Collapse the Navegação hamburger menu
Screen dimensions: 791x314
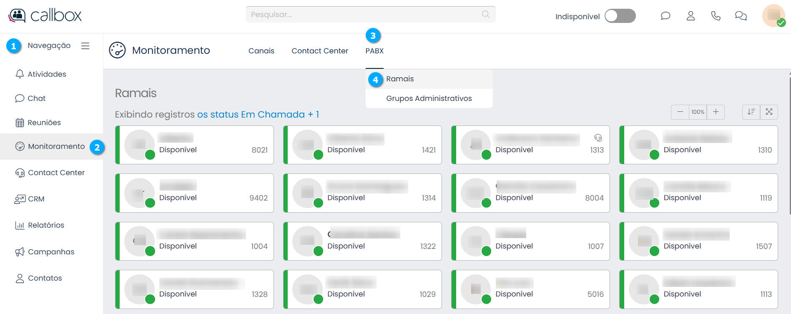pos(85,46)
